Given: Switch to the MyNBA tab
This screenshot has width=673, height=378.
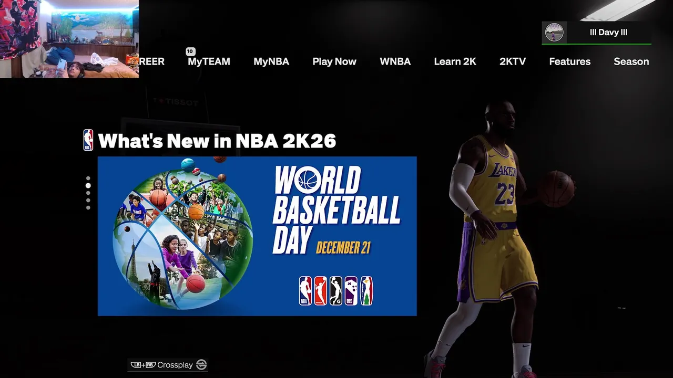Looking at the screenshot, I should pyautogui.click(x=271, y=61).
